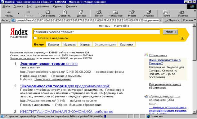The height and width of the screenshot is (119, 197).
Task: Open the Сервис menu
Action: click(x=58, y=7)
